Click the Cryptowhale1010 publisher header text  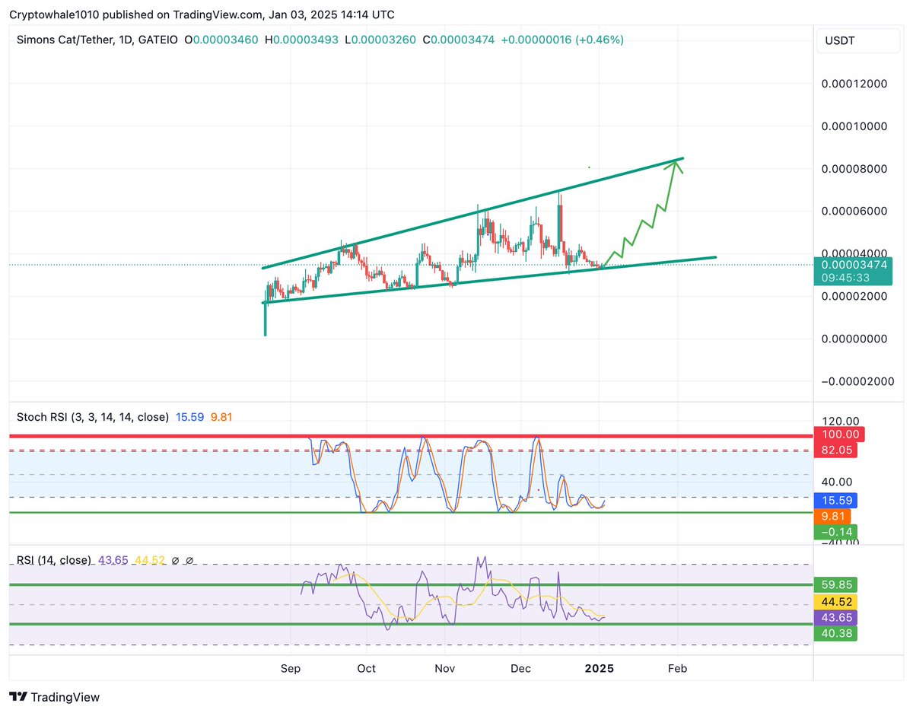(202, 14)
